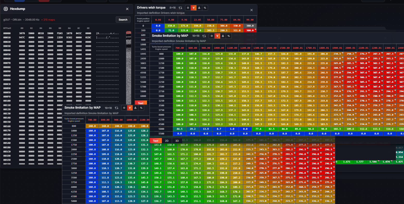
Task: Click the Hexdump minimap strip
Action: coord(129,68)
